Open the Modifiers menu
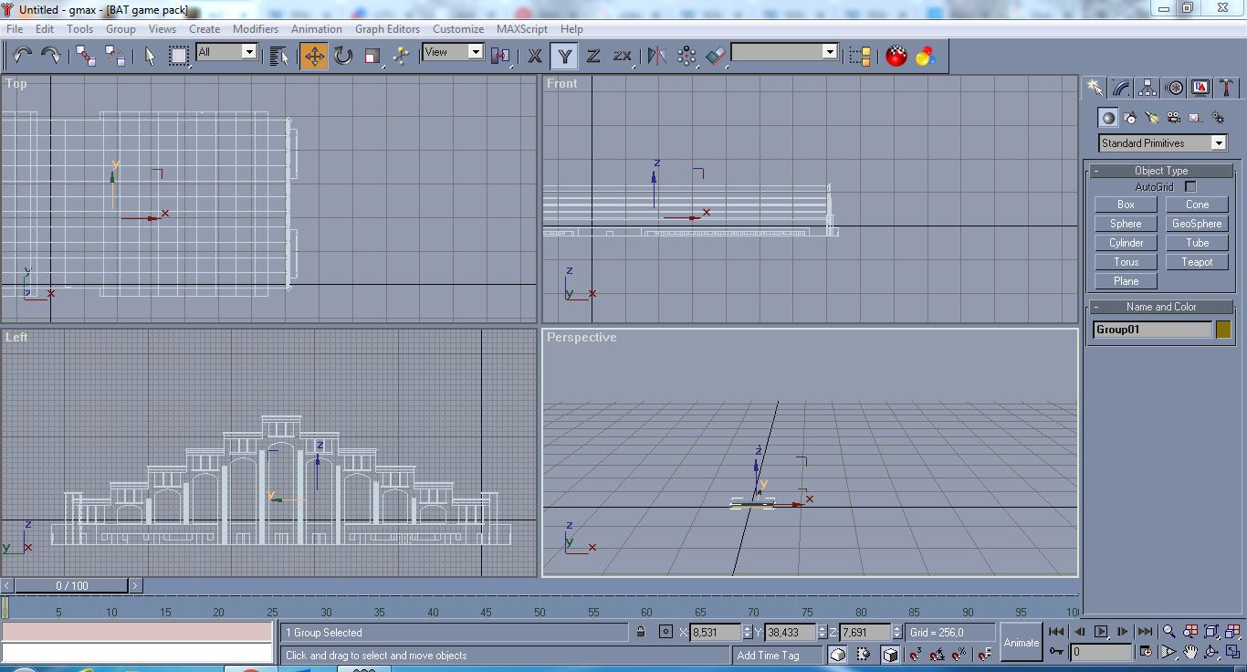This screenshot has width=1247, height=672. coord(255,29)
